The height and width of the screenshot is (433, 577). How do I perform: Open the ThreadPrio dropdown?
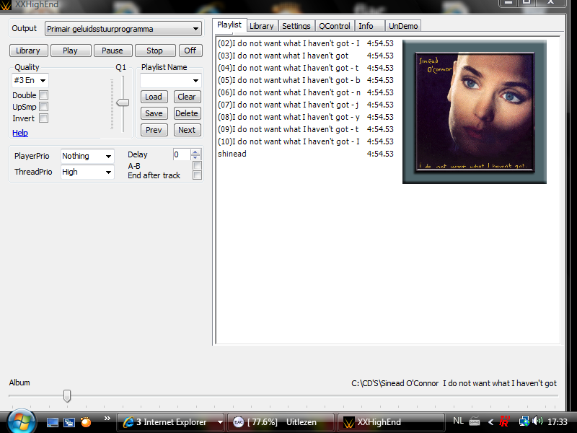(x=87, y=172)
